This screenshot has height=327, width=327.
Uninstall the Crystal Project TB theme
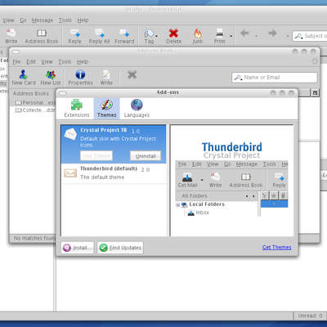[146, 156]
